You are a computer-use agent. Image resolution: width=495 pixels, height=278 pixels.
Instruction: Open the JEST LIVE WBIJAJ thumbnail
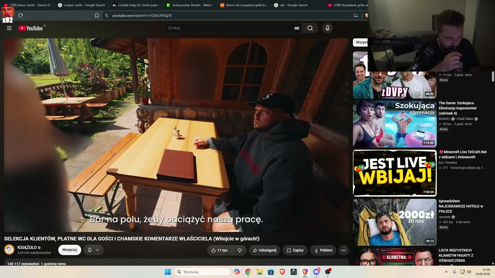coord(395,173)
